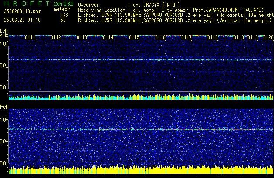Click the file name 2506200110.png
Image resolution: width=274 pixels, height=178 pixels.
(x=22, y=11)
